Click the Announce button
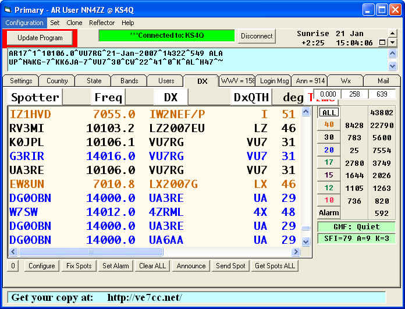Screen dimensions: 405x309 click(x=191, y=266)
